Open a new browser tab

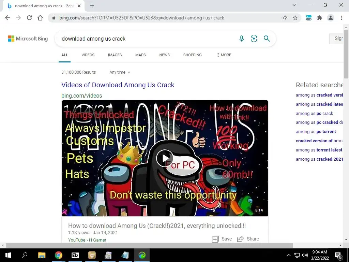click(92, 6)
